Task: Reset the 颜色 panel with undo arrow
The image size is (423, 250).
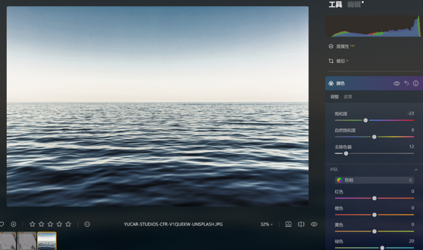Action: tap(406, 83)
